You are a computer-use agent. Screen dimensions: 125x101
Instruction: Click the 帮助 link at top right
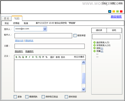tap(120, 3)
